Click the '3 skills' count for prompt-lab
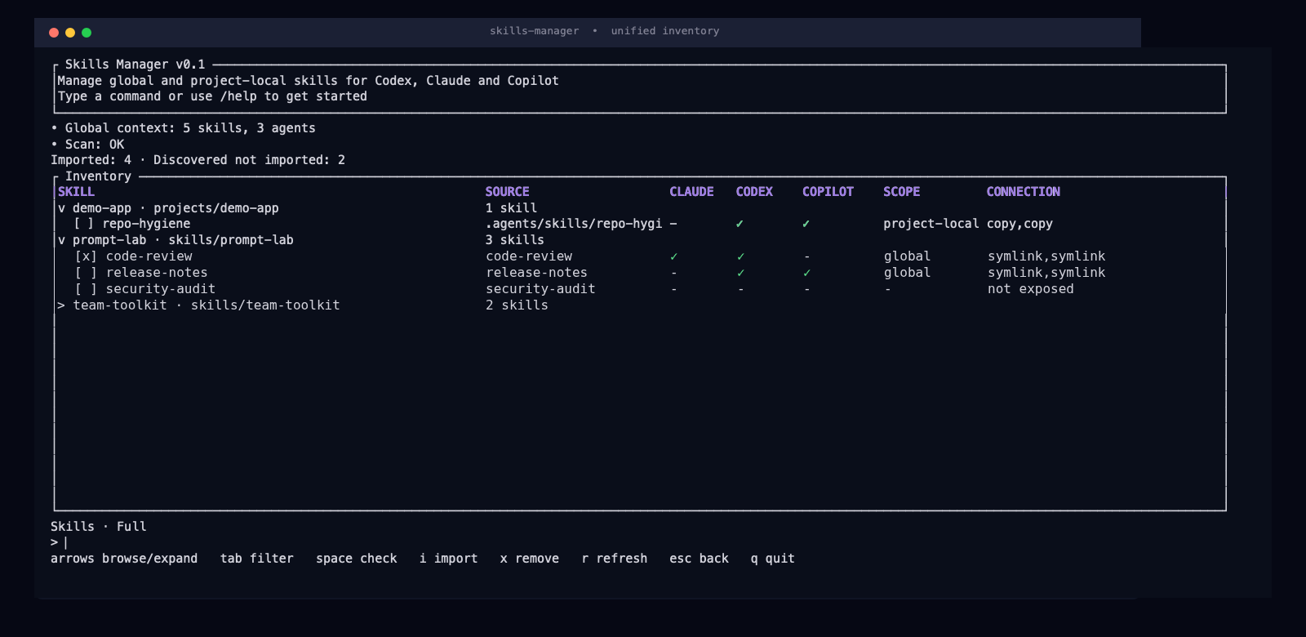The height and width of the screenshot is (637, 1306). coord(514,240)
